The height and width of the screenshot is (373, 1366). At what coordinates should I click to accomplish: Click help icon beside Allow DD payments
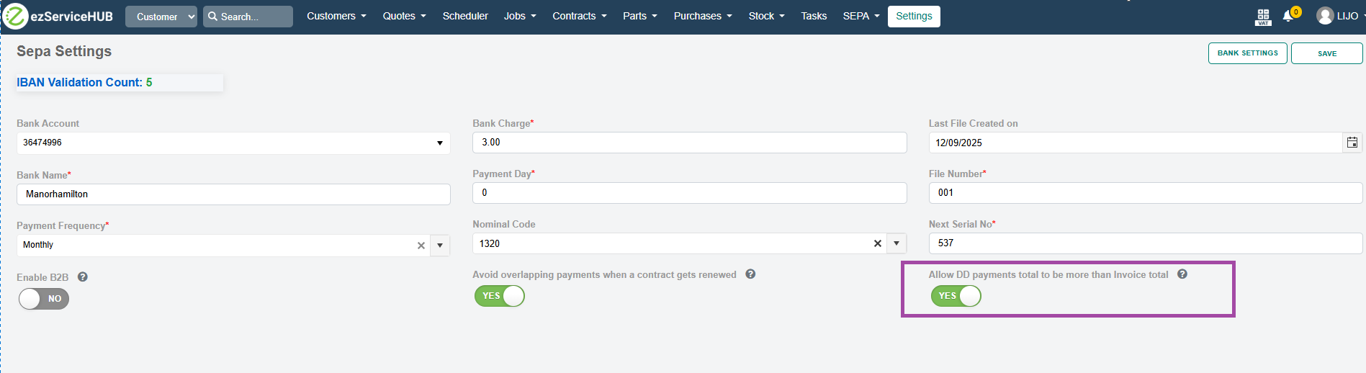[1182, 274]
